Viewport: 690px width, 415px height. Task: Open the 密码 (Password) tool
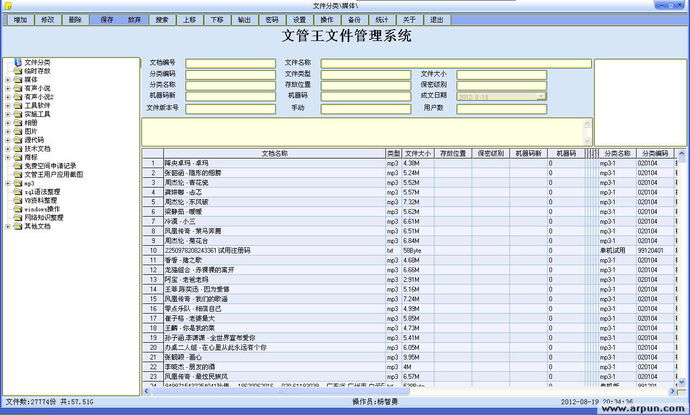[x=272, y=19]
